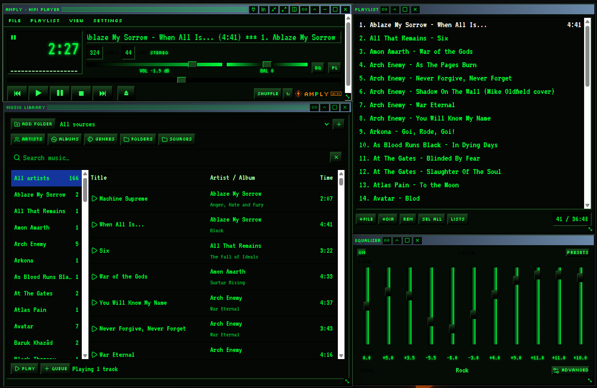597x388 pixels.
Task: Click SEL ALL in Playlist window
Action: 432,219
